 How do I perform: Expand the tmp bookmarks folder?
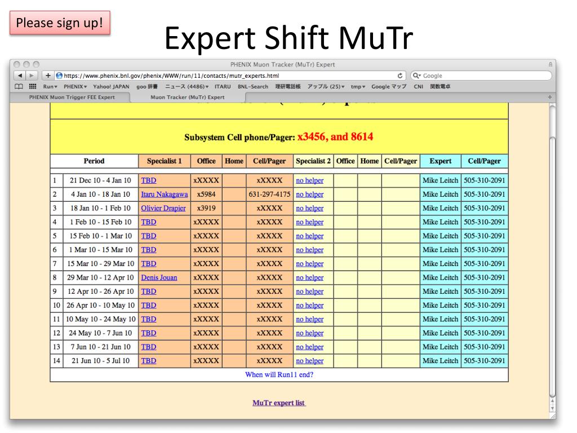358,86
